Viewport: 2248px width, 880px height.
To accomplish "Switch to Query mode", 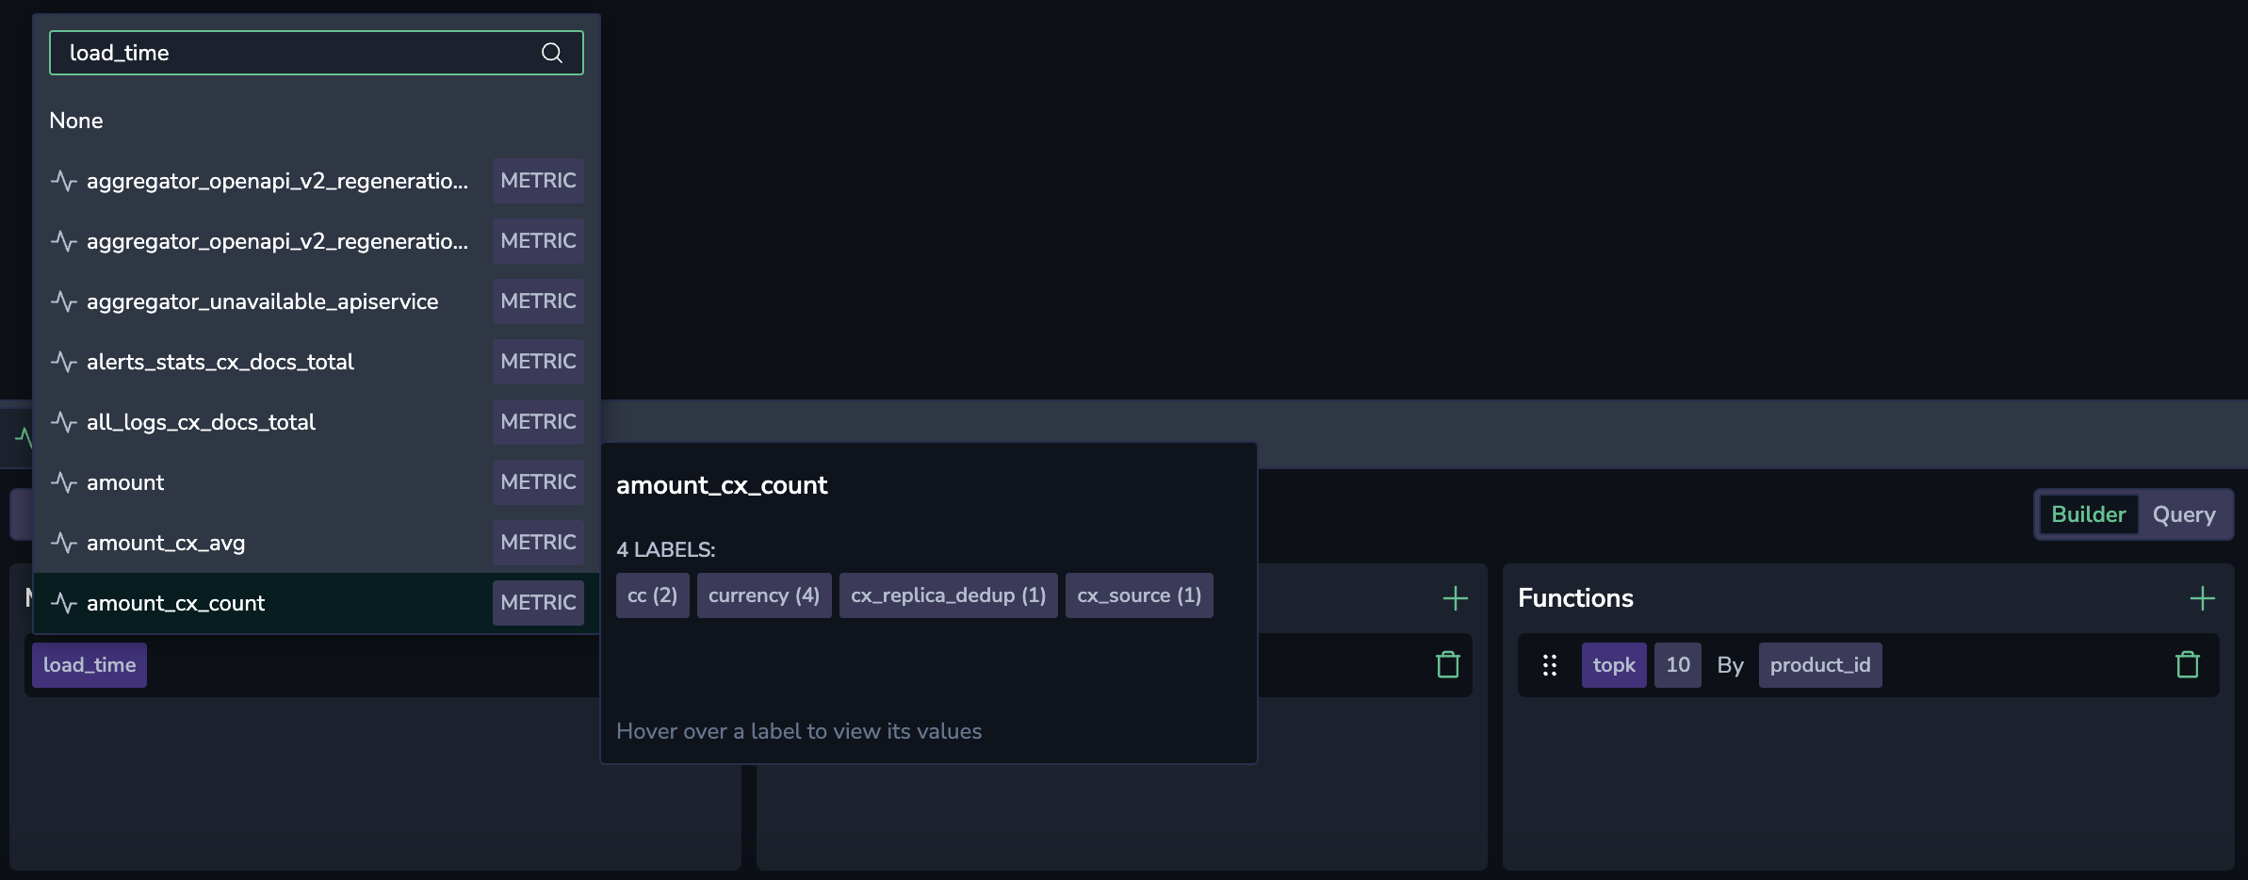I will coord(2183,514).
